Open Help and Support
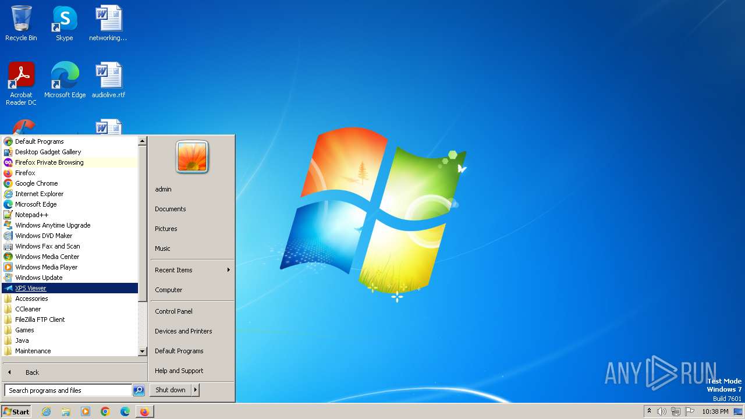This screenshot has width=745, height=419. 192,371
